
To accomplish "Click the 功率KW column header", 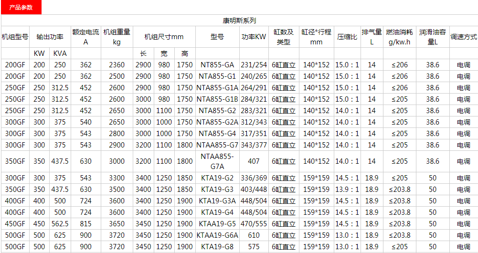I will point(254,37).
